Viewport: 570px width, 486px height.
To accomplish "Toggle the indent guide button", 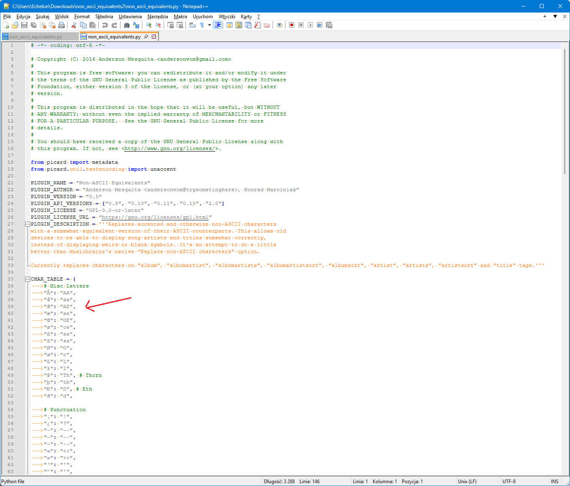I will tap(218, 25).
